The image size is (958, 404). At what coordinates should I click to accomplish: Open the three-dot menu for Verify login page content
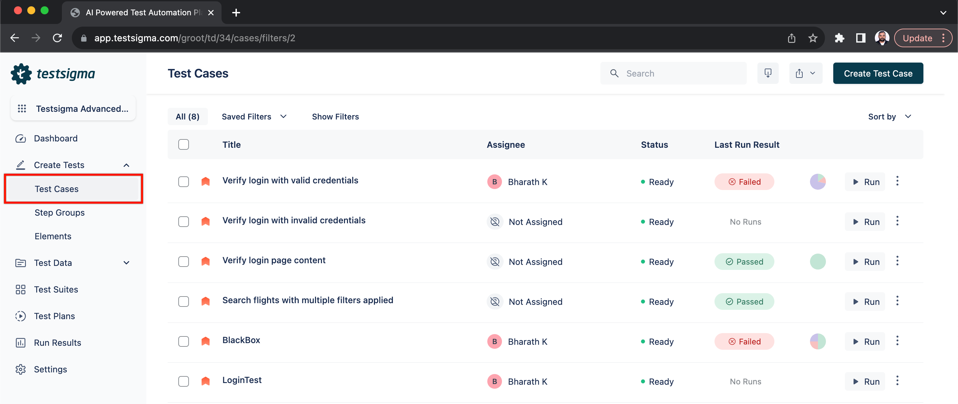[x=897, y=261]
